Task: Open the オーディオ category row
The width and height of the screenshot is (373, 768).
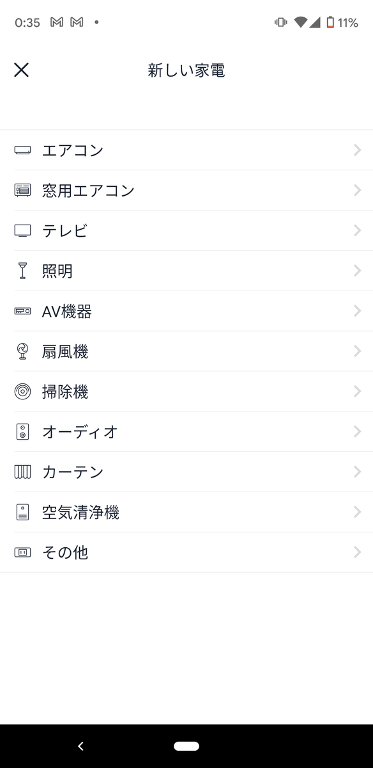Action: coord(187,432)
